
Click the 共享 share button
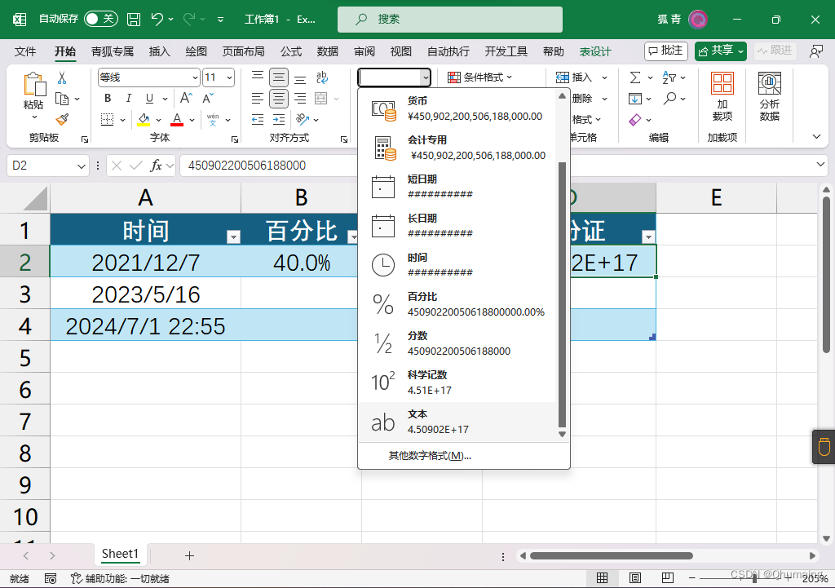[721, 51]
